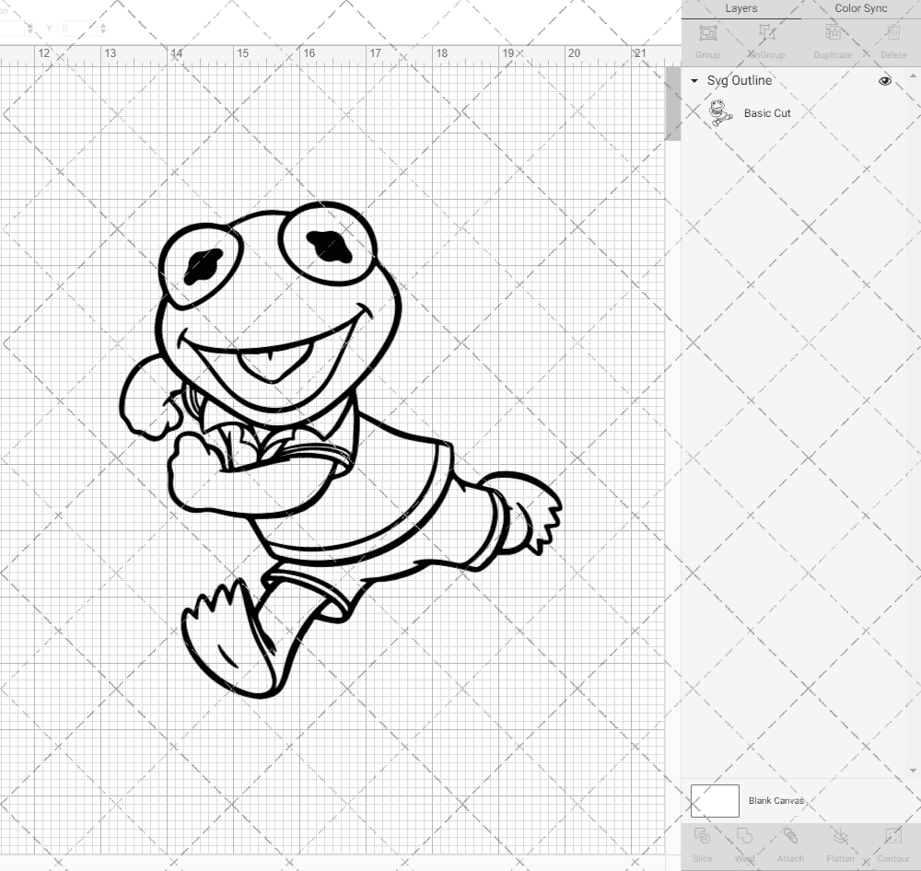Select the Basic Cut layer thumbnail
This screenshot has height=871, width=921.
tap(720, 113)
